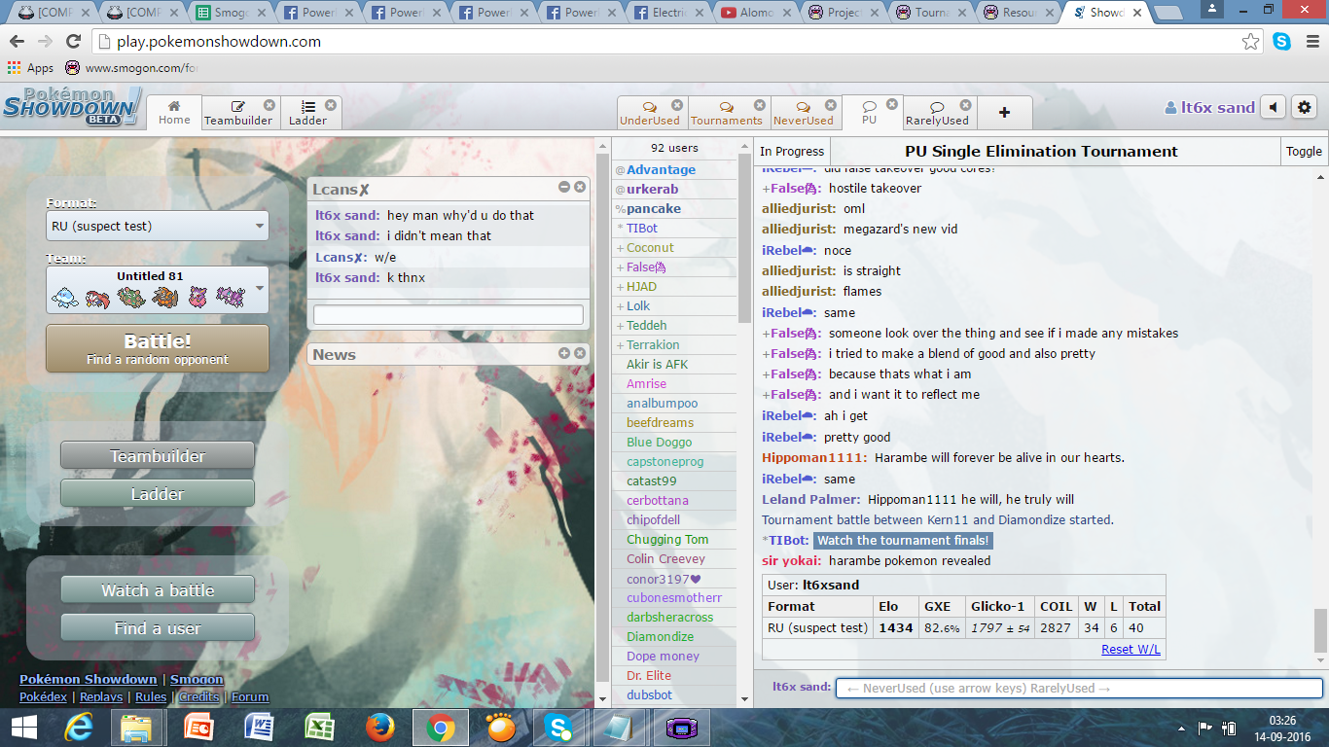
Task: Switch to the UnderUsed room tab
Action: coord(650,113)
